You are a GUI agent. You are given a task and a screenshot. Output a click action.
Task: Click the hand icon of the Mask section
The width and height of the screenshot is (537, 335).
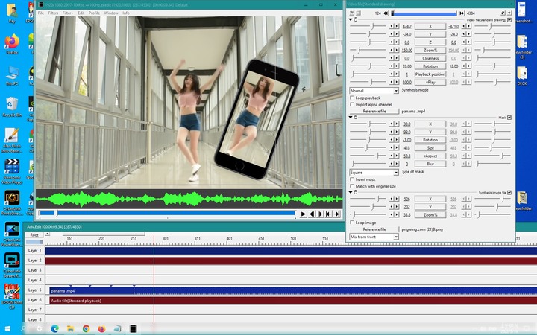[356, 118]
